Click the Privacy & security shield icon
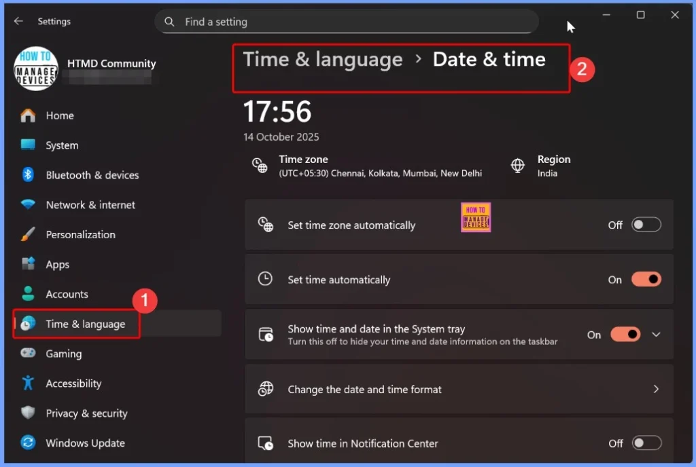The height and width of the screenshot is (467, 696). pos(28,413)
